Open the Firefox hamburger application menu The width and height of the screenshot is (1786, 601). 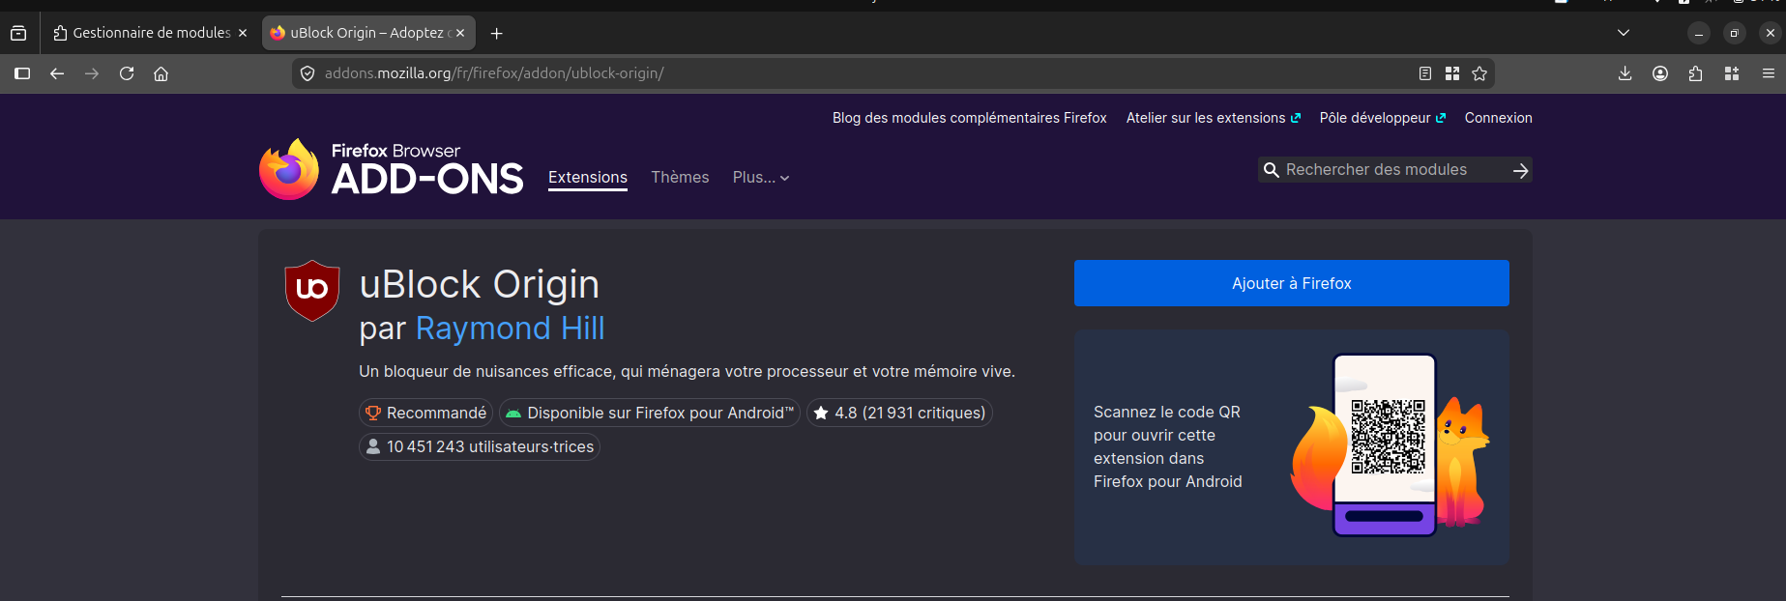point(1769,73)
